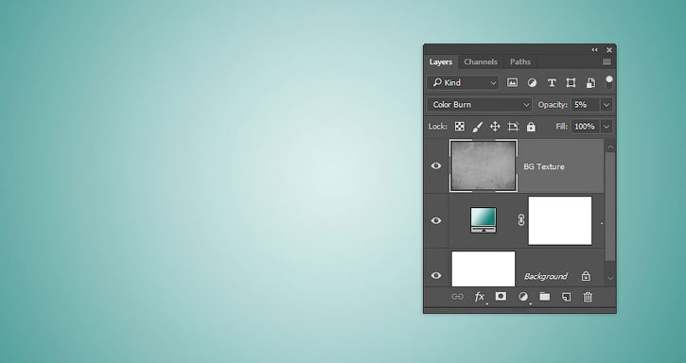686x363 pixels.
Task: Click the Opacity 5% field
Action: coord(586,105)
